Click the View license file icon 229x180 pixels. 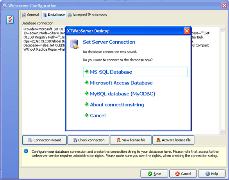[118, 140]
